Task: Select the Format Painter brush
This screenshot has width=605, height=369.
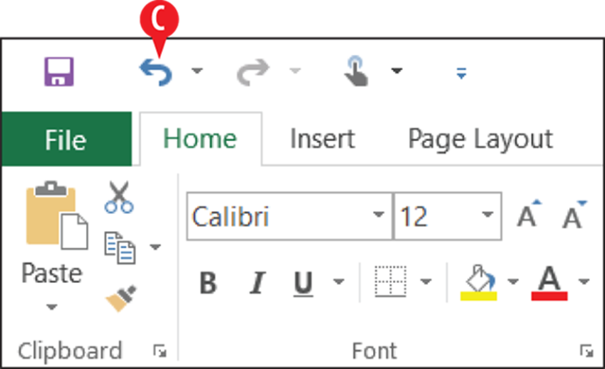Action: tap(121, 298)
